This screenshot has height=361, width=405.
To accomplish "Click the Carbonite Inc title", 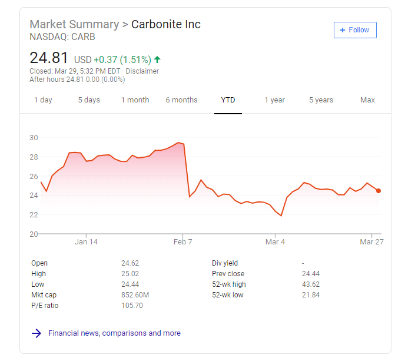I will coord(166,24).
